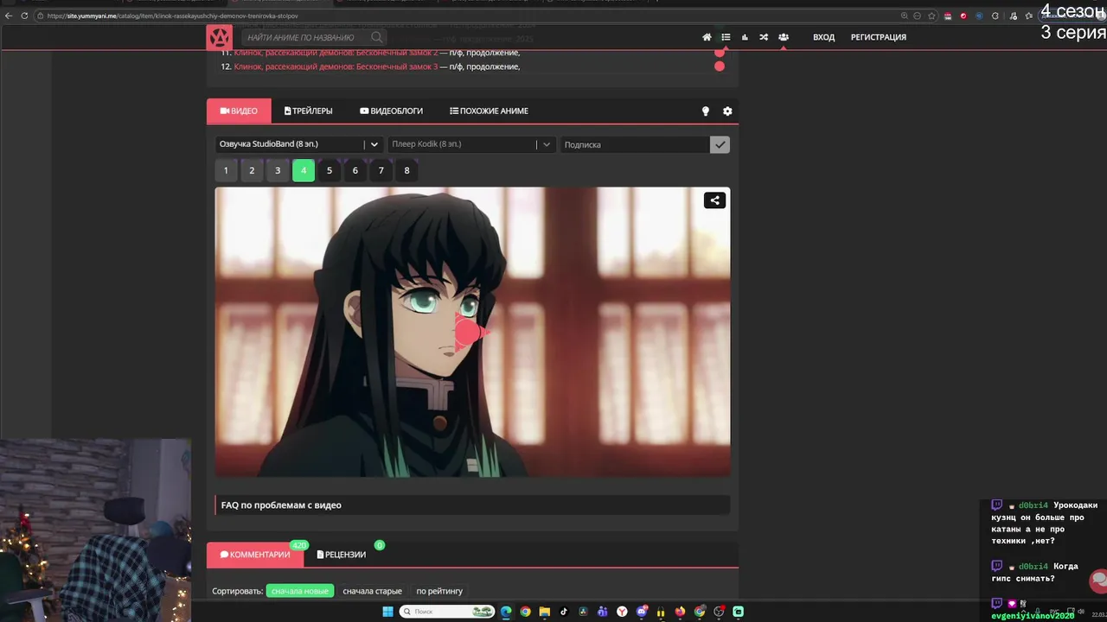
Task: Open Microsoft Edge from the taskbar
Action: [506, 612]
